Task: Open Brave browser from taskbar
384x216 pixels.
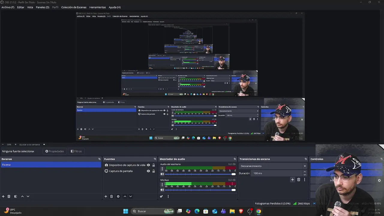Action: (x=241, y=211)
